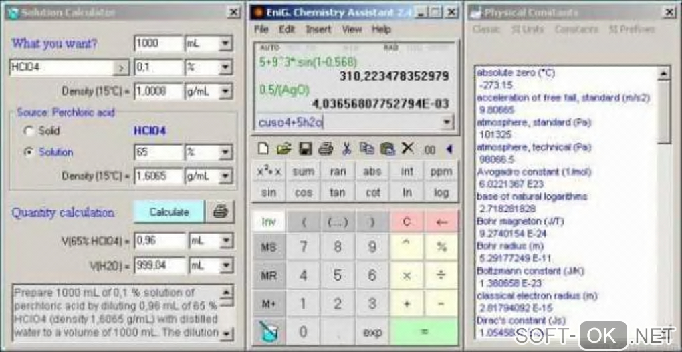Click the division ÷ key
This screenshot has height=352, width=682.
click(x=441, y=275)
